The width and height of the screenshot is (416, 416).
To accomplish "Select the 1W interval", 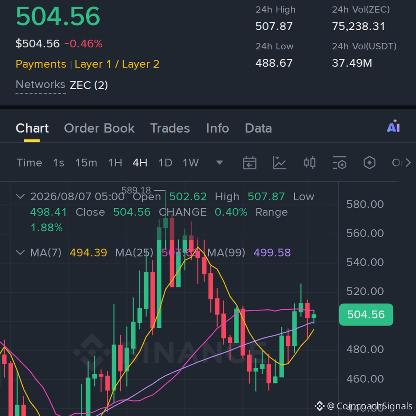I will [x=191, y=163].
